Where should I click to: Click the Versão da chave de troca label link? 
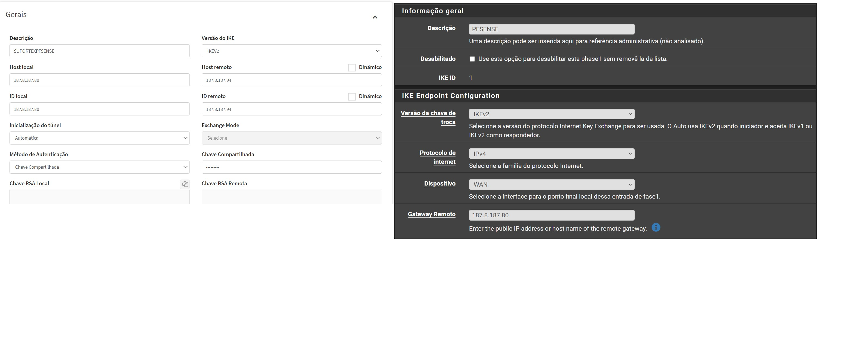(x=428, y=118)
